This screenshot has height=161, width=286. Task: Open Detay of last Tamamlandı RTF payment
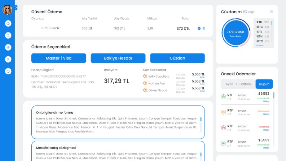tap(266, 148)
